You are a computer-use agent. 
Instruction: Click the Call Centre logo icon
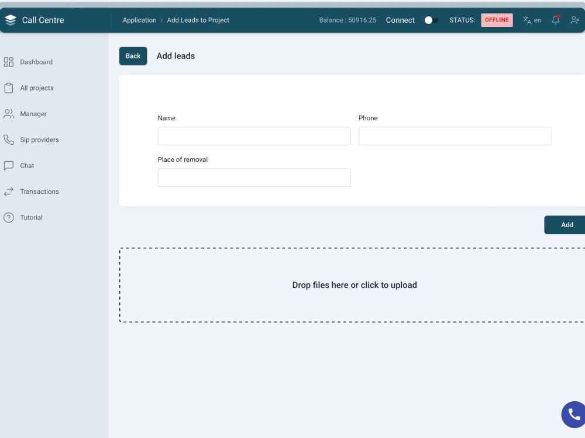coord(11,20)
